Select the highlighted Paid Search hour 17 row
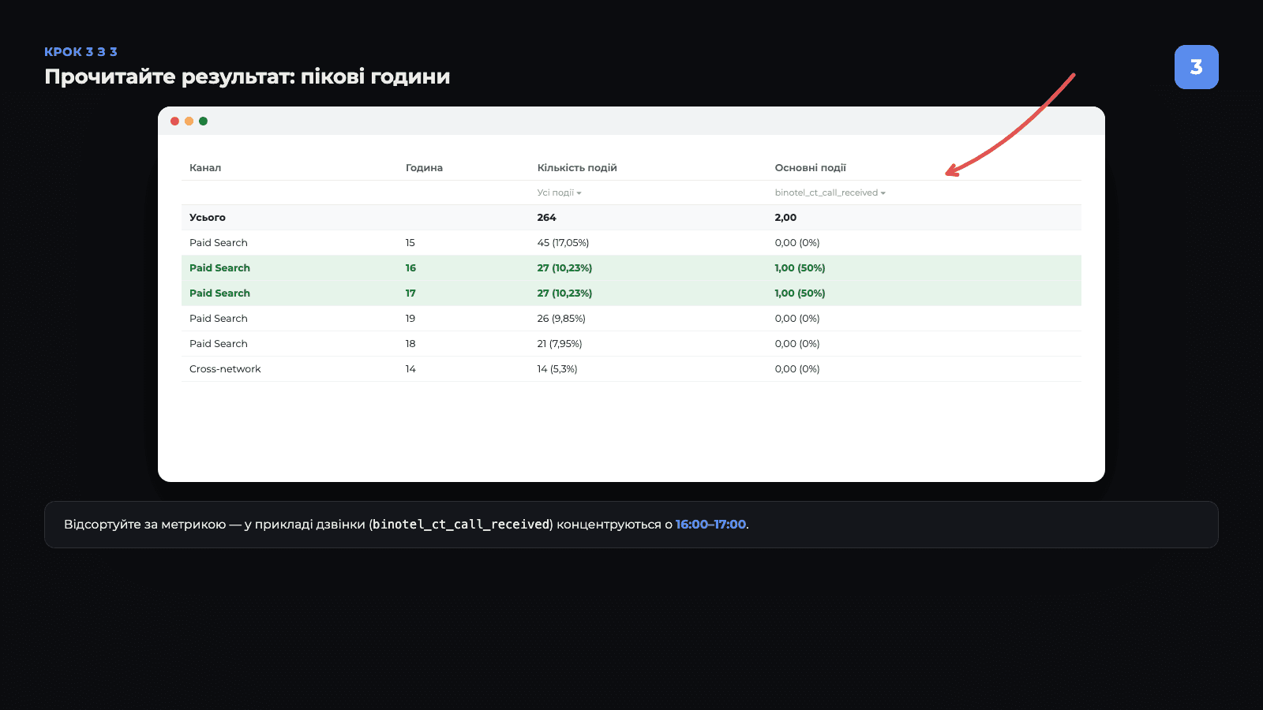 pyautogui.click(x=631, y=293)
